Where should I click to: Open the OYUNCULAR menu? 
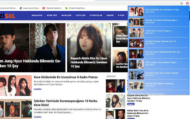click(x=96, y=15)
